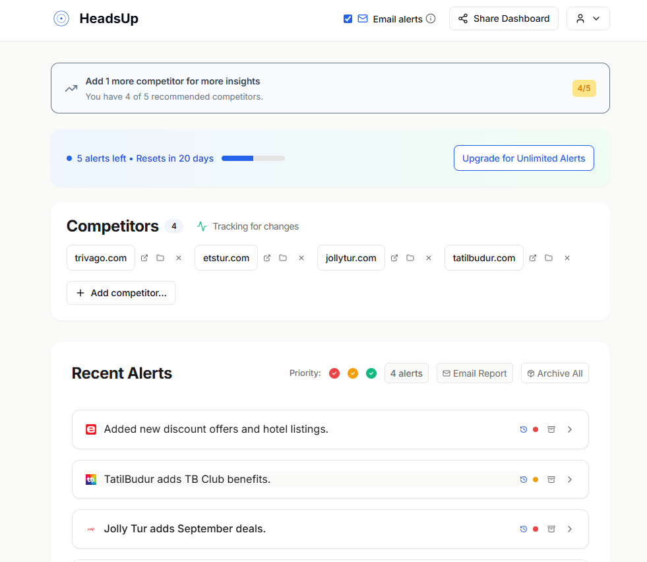Click the HeadsUp logo icon

point(61,18)
